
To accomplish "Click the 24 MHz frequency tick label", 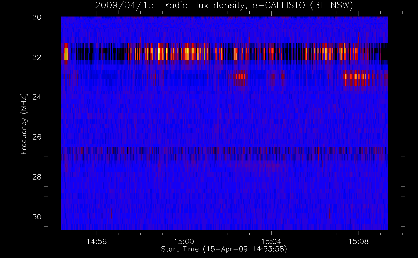I will click(x=37, y=97).
